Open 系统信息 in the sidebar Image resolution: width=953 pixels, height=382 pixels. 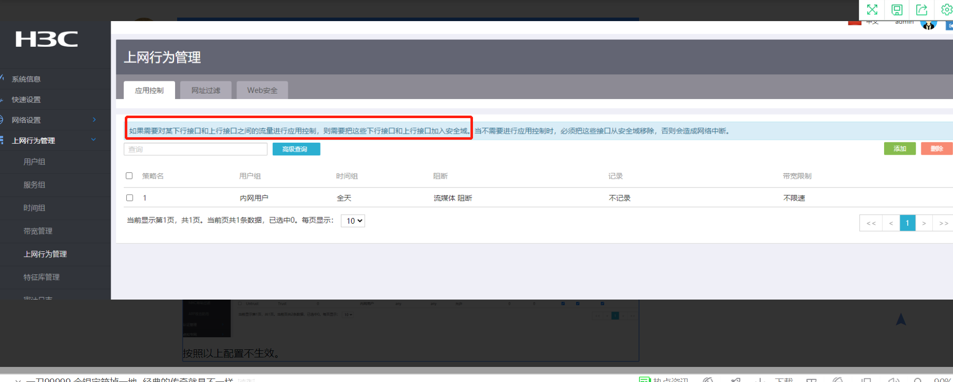26,79
